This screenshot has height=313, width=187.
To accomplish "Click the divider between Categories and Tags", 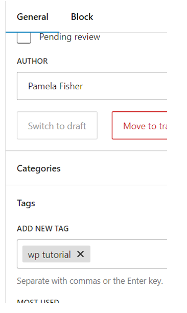I will click(86, 185).
